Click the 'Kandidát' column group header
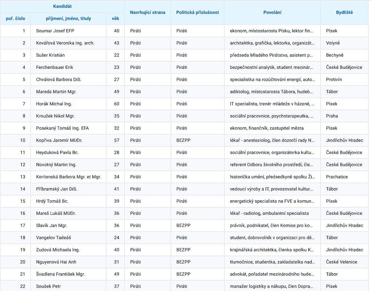The image size is (371, 291). click(x=62, y=6)
